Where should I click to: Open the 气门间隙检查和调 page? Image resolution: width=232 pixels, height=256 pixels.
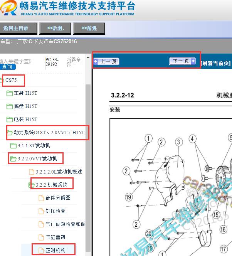click(65, 224)
